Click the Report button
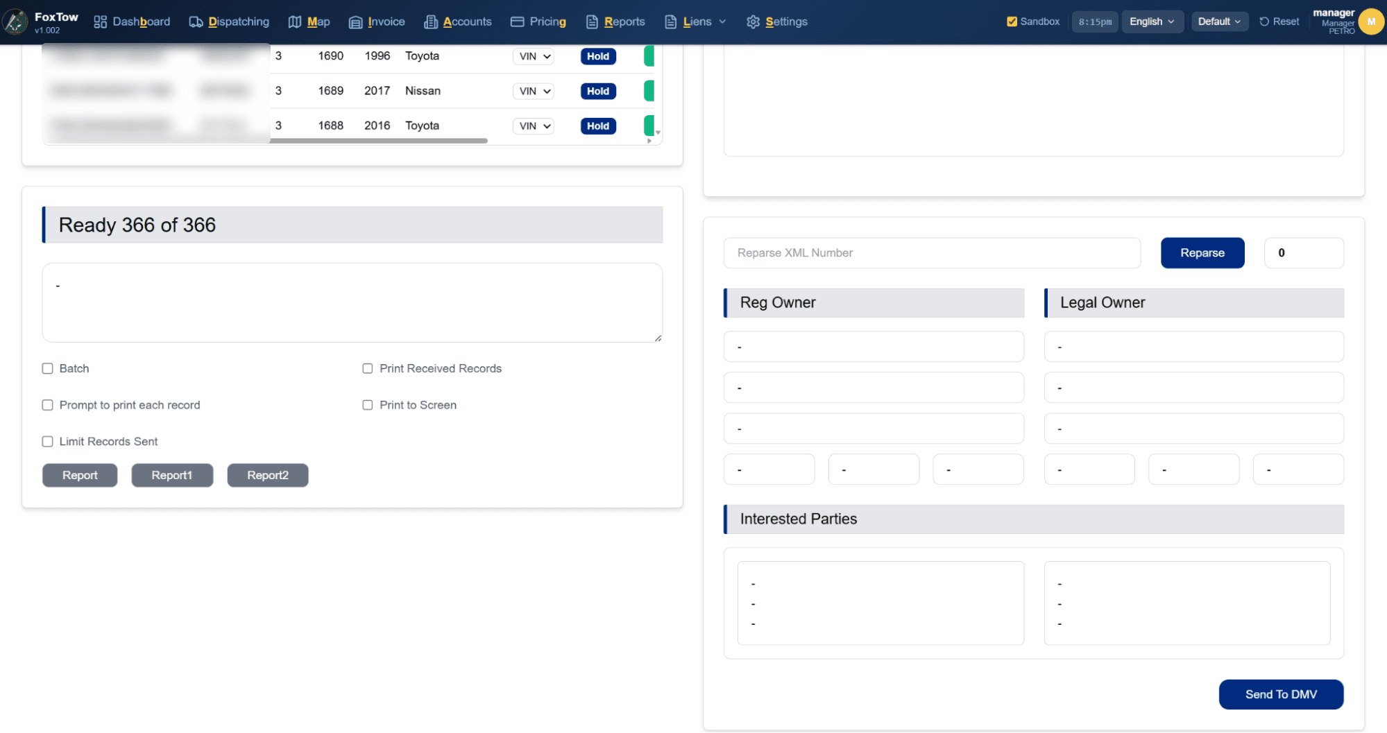The height and width of the screenshot is (733, 1387). pyautogui.click(x=80, y=475)
